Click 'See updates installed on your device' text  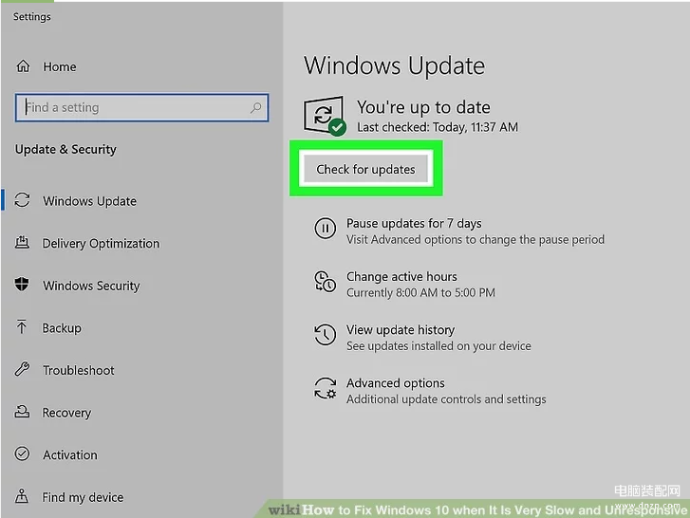[438, 346]
